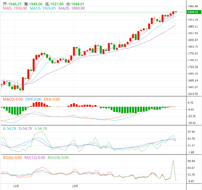This screenshot has height=190, width=202.
Task: Click the -0.87 RSI axis label
Action: (191, 181)
